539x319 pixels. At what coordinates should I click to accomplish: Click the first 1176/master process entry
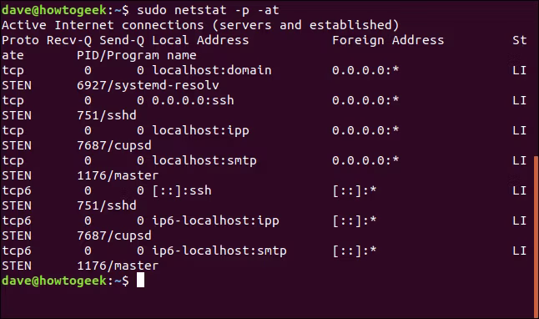[118, 175]
